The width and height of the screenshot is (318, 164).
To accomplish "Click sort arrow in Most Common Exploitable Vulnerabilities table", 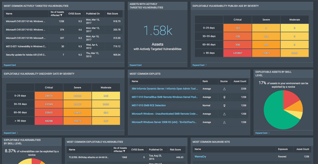I will click(x=124, y=151).
